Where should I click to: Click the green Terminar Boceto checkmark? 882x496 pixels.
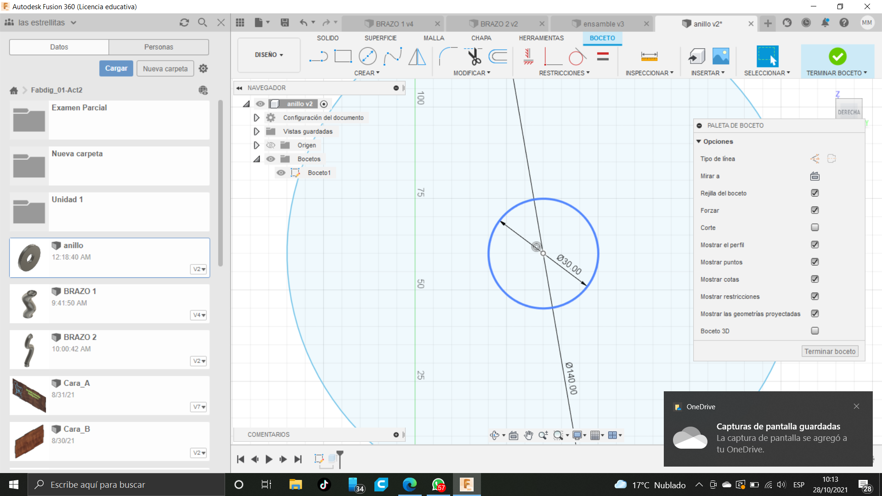point(837,56)
